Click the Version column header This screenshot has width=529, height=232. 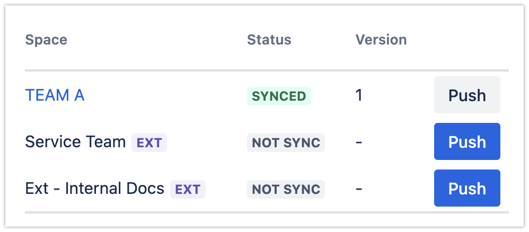coord(381,40)
